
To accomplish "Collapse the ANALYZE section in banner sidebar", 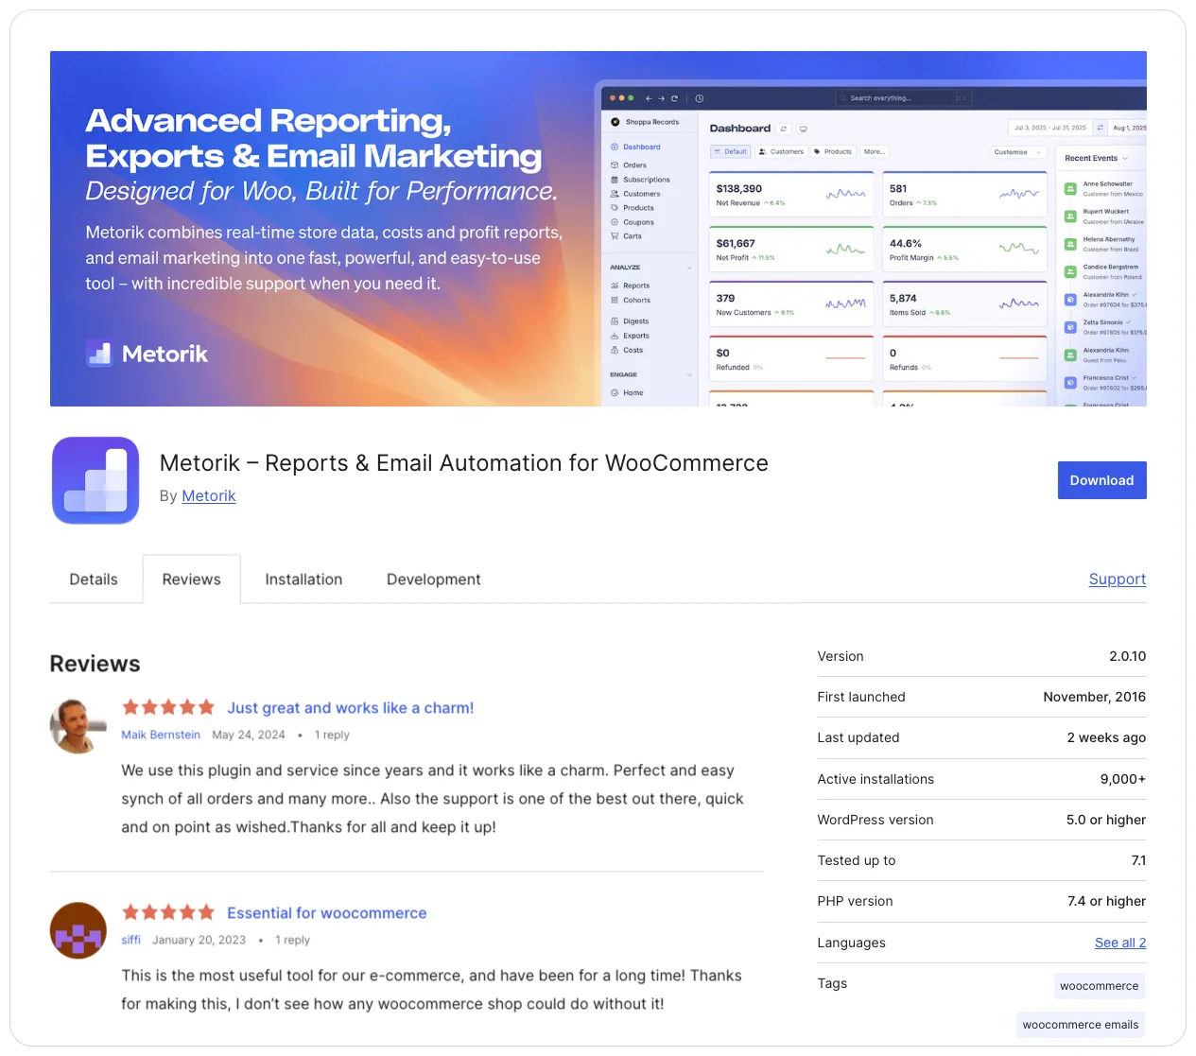I will (689, 268).
